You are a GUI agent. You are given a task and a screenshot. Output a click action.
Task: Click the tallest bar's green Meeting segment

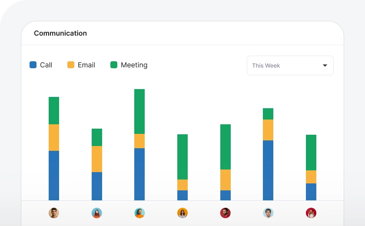click(x=139, y=111)
